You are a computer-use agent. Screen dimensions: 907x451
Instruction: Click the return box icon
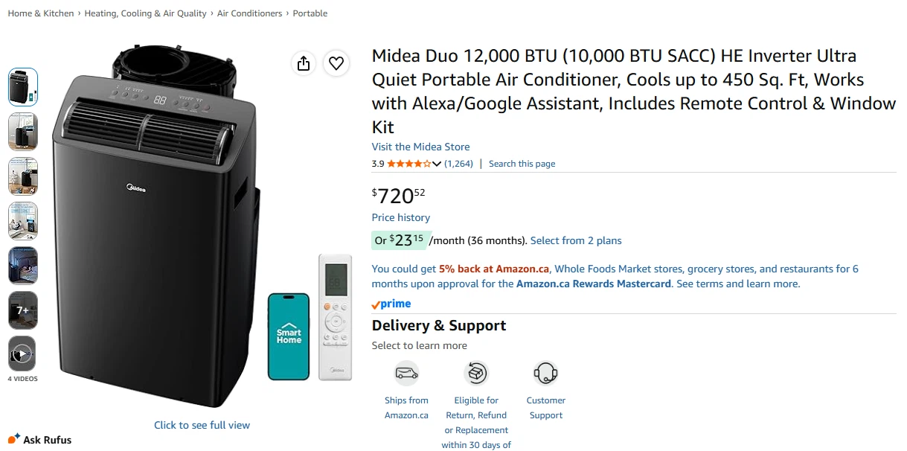tap(475, 373)
